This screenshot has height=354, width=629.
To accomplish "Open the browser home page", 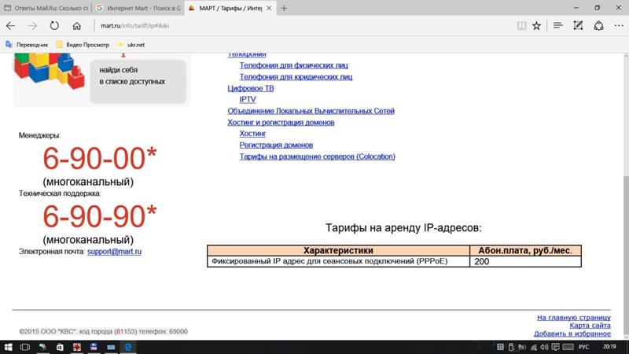I will (x=76, y=26).
